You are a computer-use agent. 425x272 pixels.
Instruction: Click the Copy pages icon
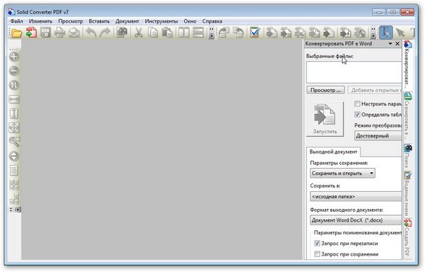click(153, 33)
